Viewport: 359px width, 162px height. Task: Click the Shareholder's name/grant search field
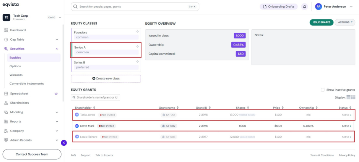[x=96, y=97]
